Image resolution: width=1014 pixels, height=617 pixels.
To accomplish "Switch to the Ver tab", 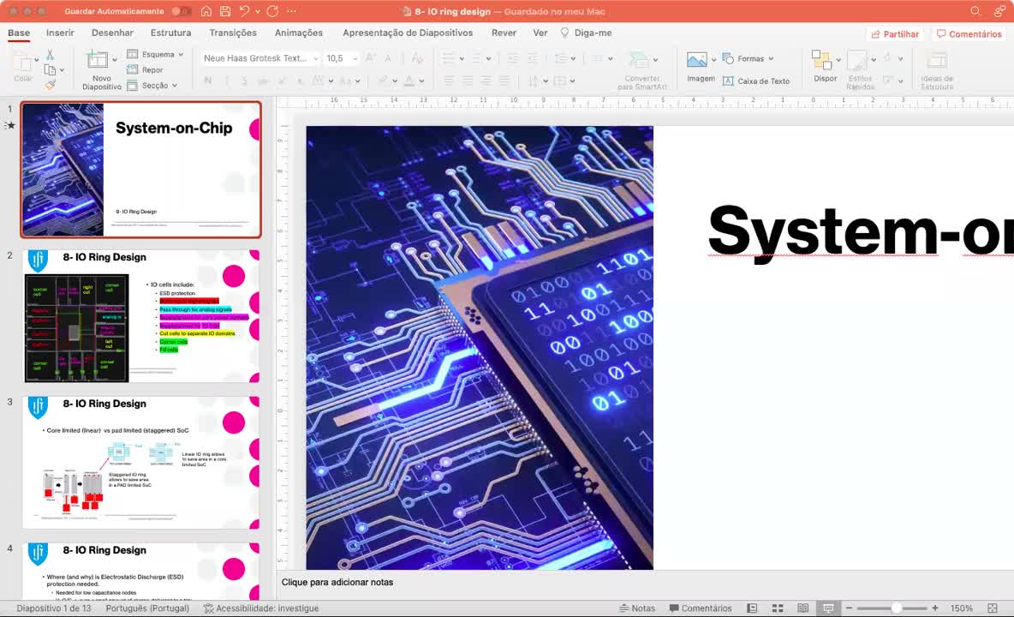I will point(540,33).
